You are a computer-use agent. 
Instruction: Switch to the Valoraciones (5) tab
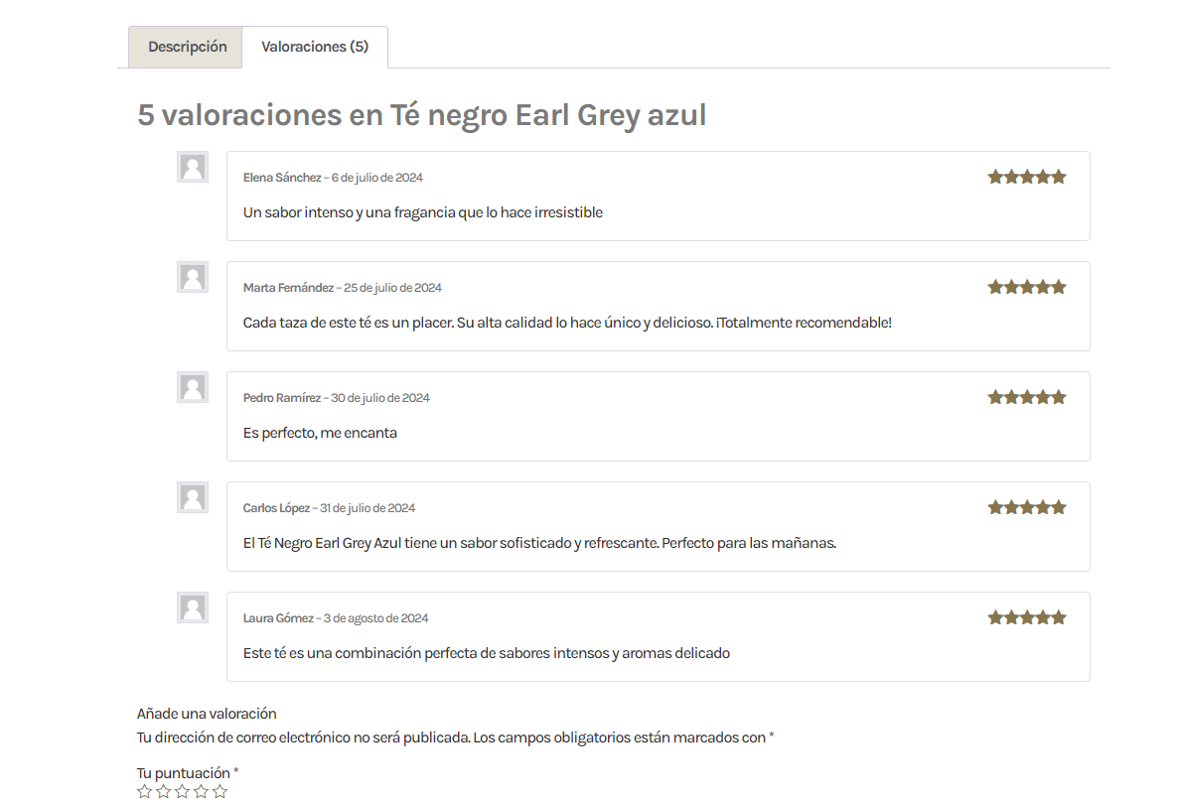point(315,47)
